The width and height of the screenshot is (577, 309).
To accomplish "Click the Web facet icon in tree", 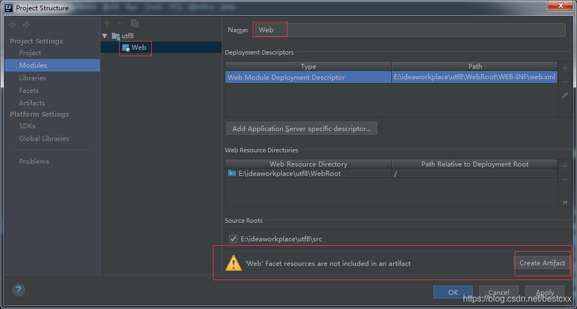I will tap(126, 47).
